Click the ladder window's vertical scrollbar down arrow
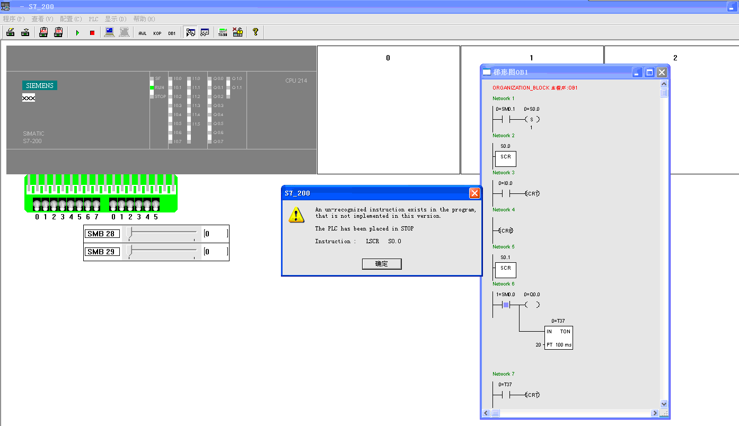The height and width of the screenshot is (426, 739). [x=664, y=404]
